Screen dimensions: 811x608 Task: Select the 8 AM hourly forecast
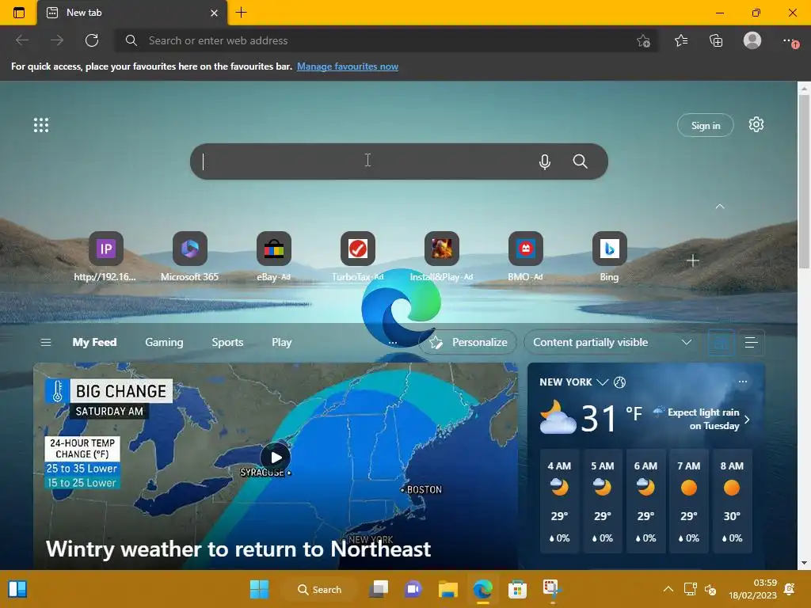tap(732, 501)
